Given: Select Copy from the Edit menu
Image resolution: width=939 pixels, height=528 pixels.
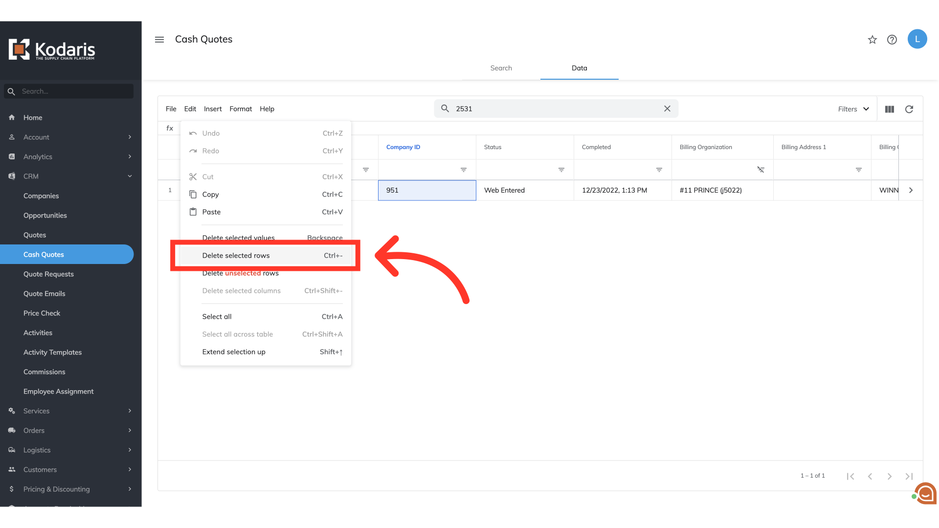Looking at the screenshot, I should (211, 194).
